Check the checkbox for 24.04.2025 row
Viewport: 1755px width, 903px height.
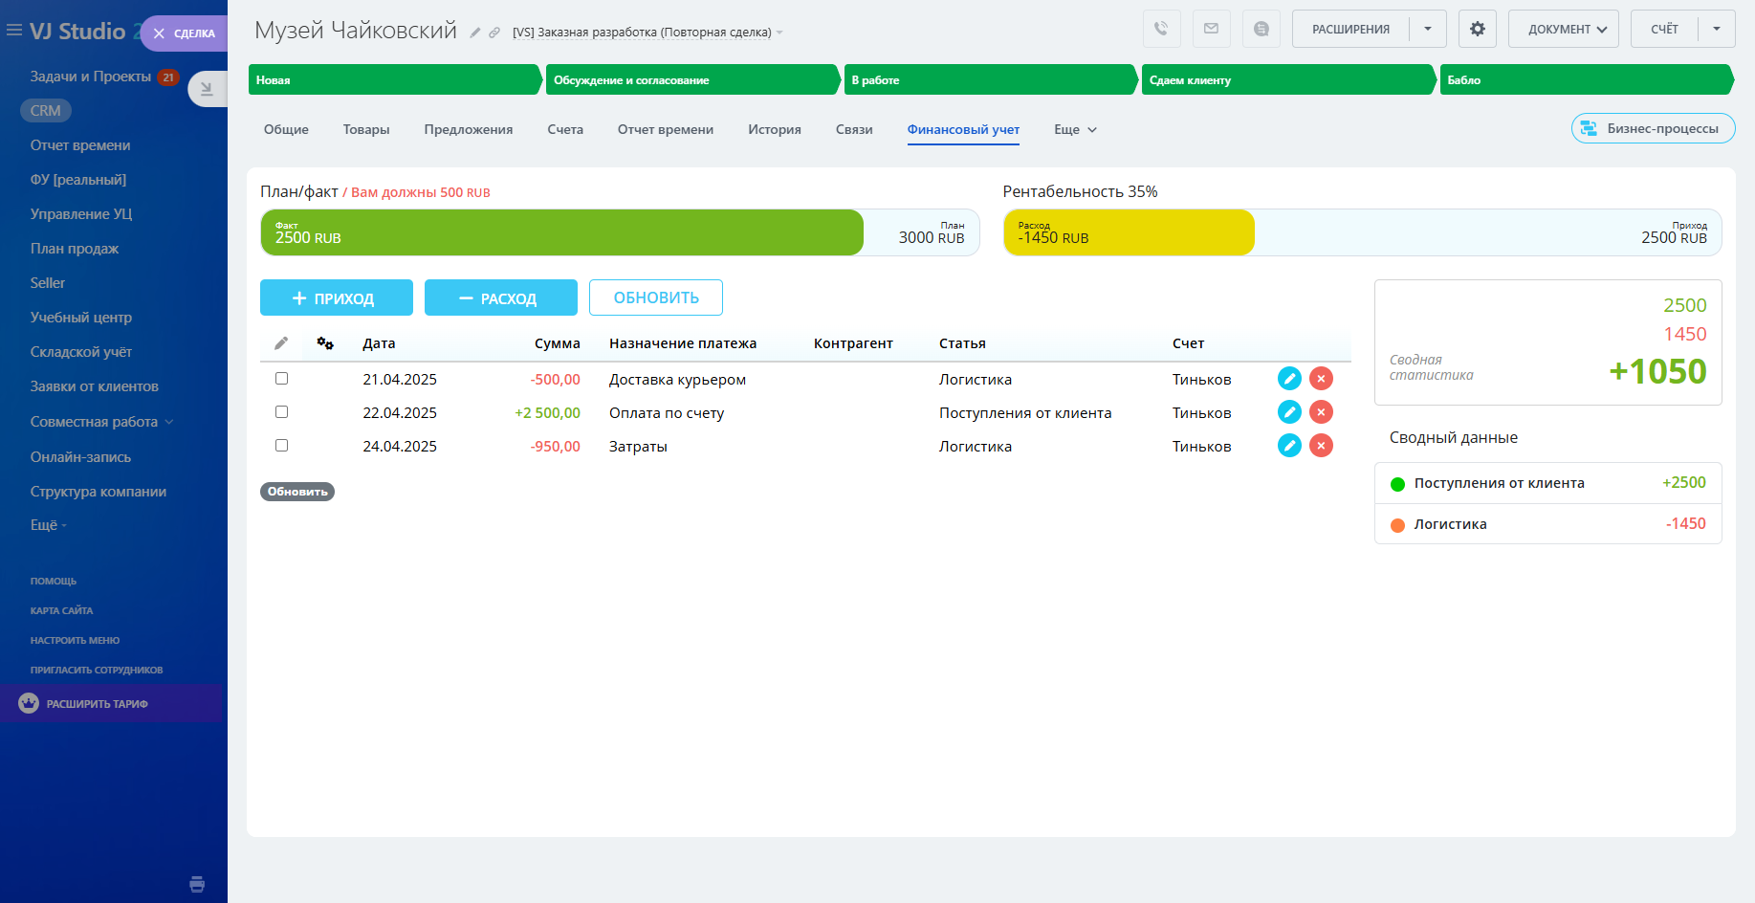[x=281, y=446]
